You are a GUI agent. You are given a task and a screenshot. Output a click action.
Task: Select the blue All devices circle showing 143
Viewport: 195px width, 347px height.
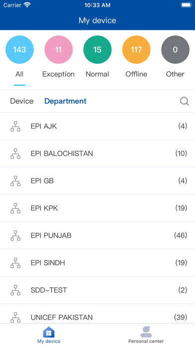tap(20, 49)
